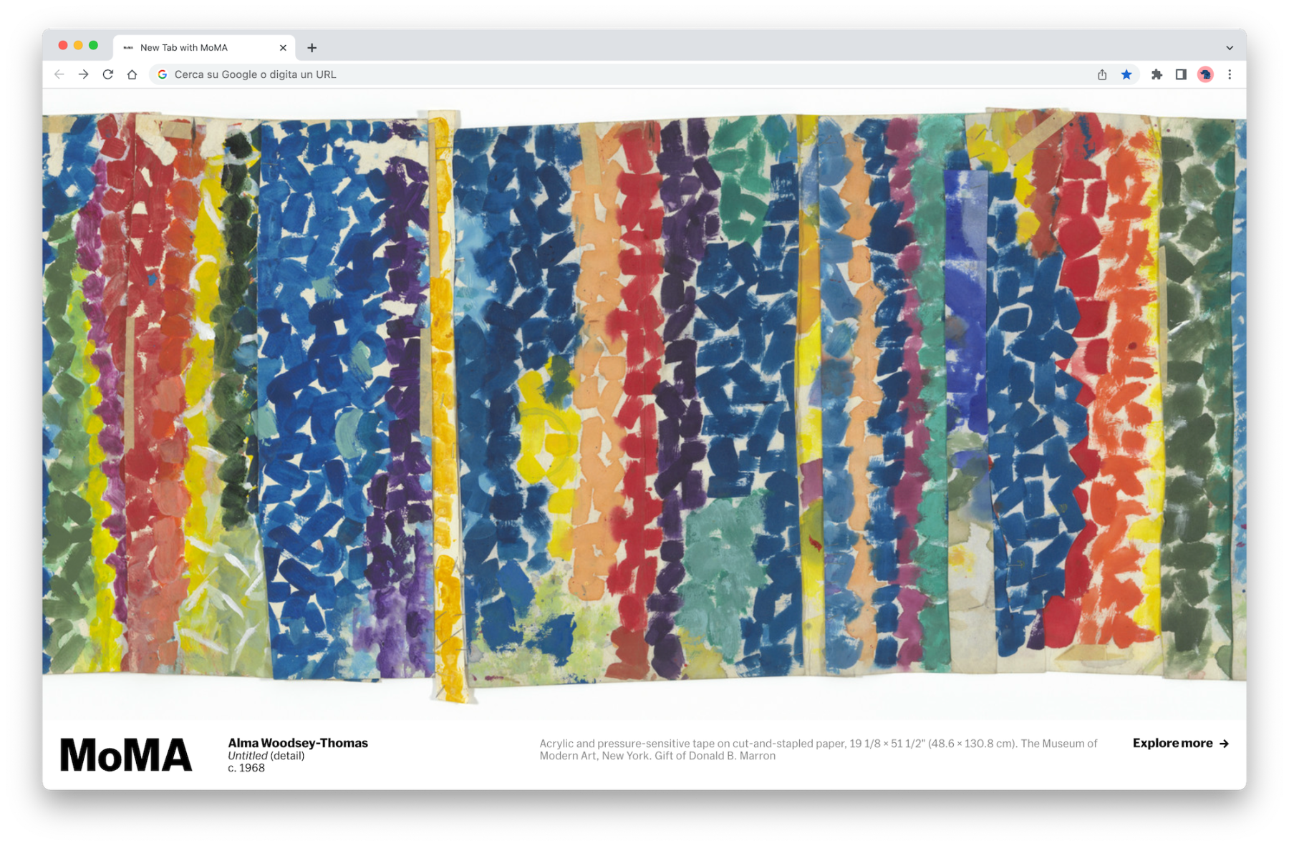Screen dimensions: 1289x846
Task: Open the Extensions puzzle icon
Action: (x=1157, y=74)
